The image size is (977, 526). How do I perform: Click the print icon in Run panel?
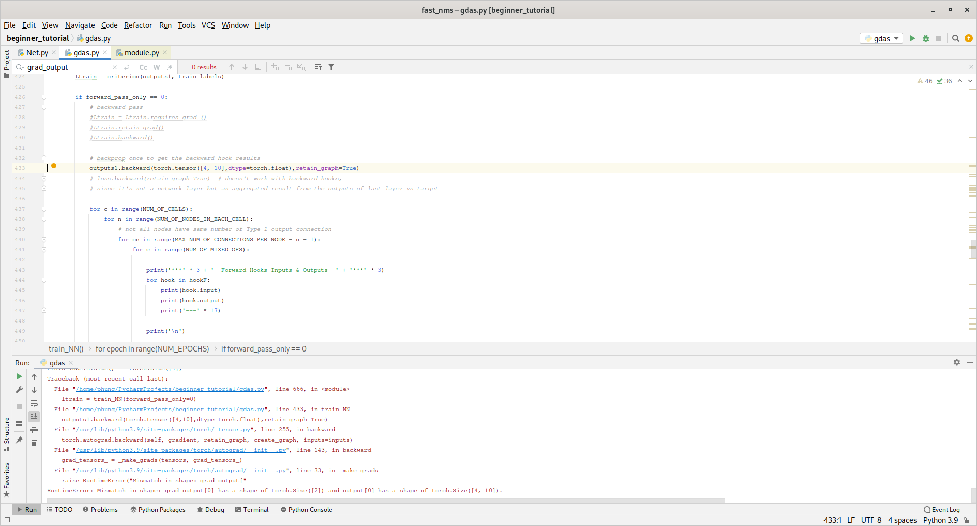coord(34,430)
